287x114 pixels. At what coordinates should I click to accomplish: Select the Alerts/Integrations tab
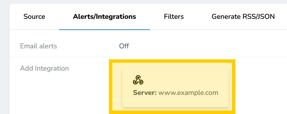pyautogui.click(x=105, y=17)
